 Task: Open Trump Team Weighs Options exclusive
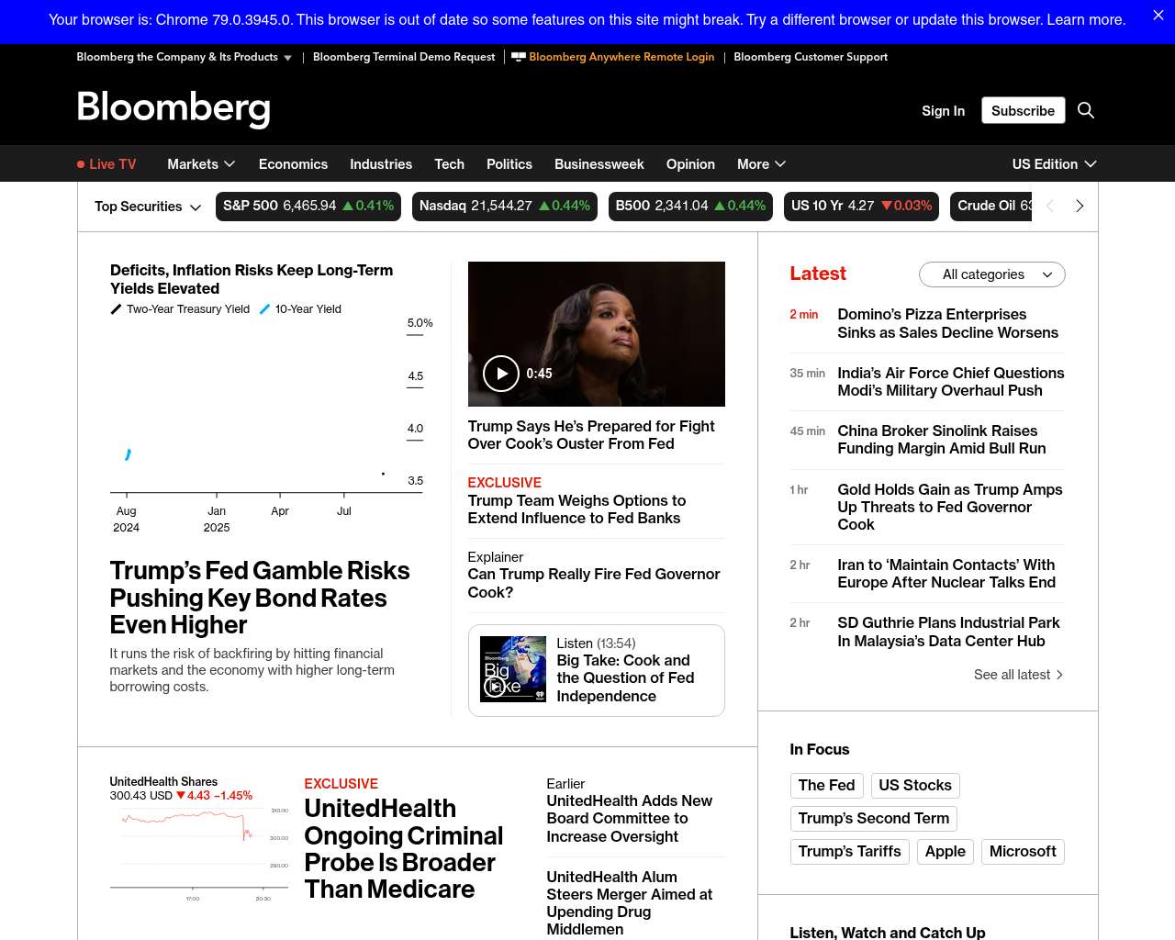[x=576, y=509]
